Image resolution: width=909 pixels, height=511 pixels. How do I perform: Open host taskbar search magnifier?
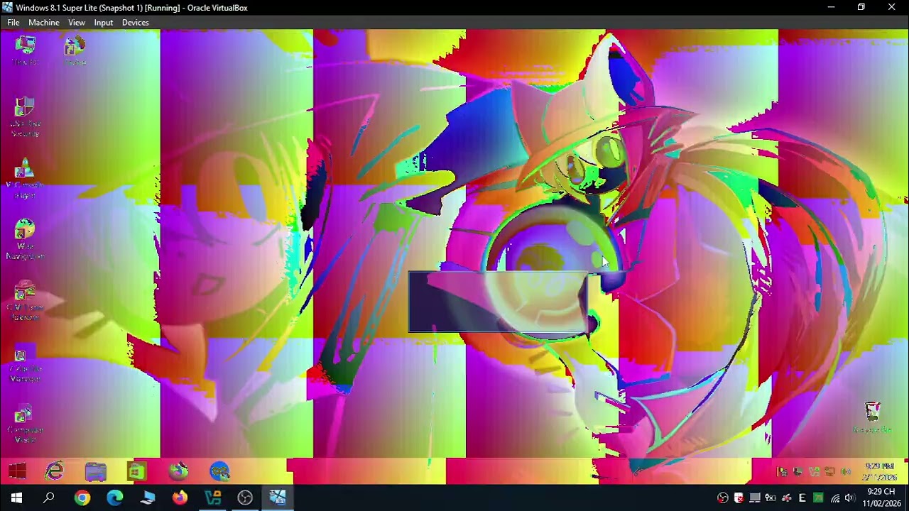click(49, 498)
